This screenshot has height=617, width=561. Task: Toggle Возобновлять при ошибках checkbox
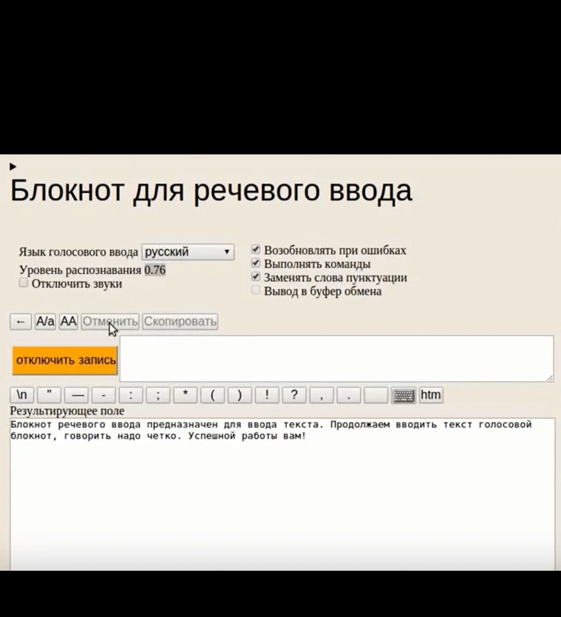pyautogui.click(x=256, y=250)
